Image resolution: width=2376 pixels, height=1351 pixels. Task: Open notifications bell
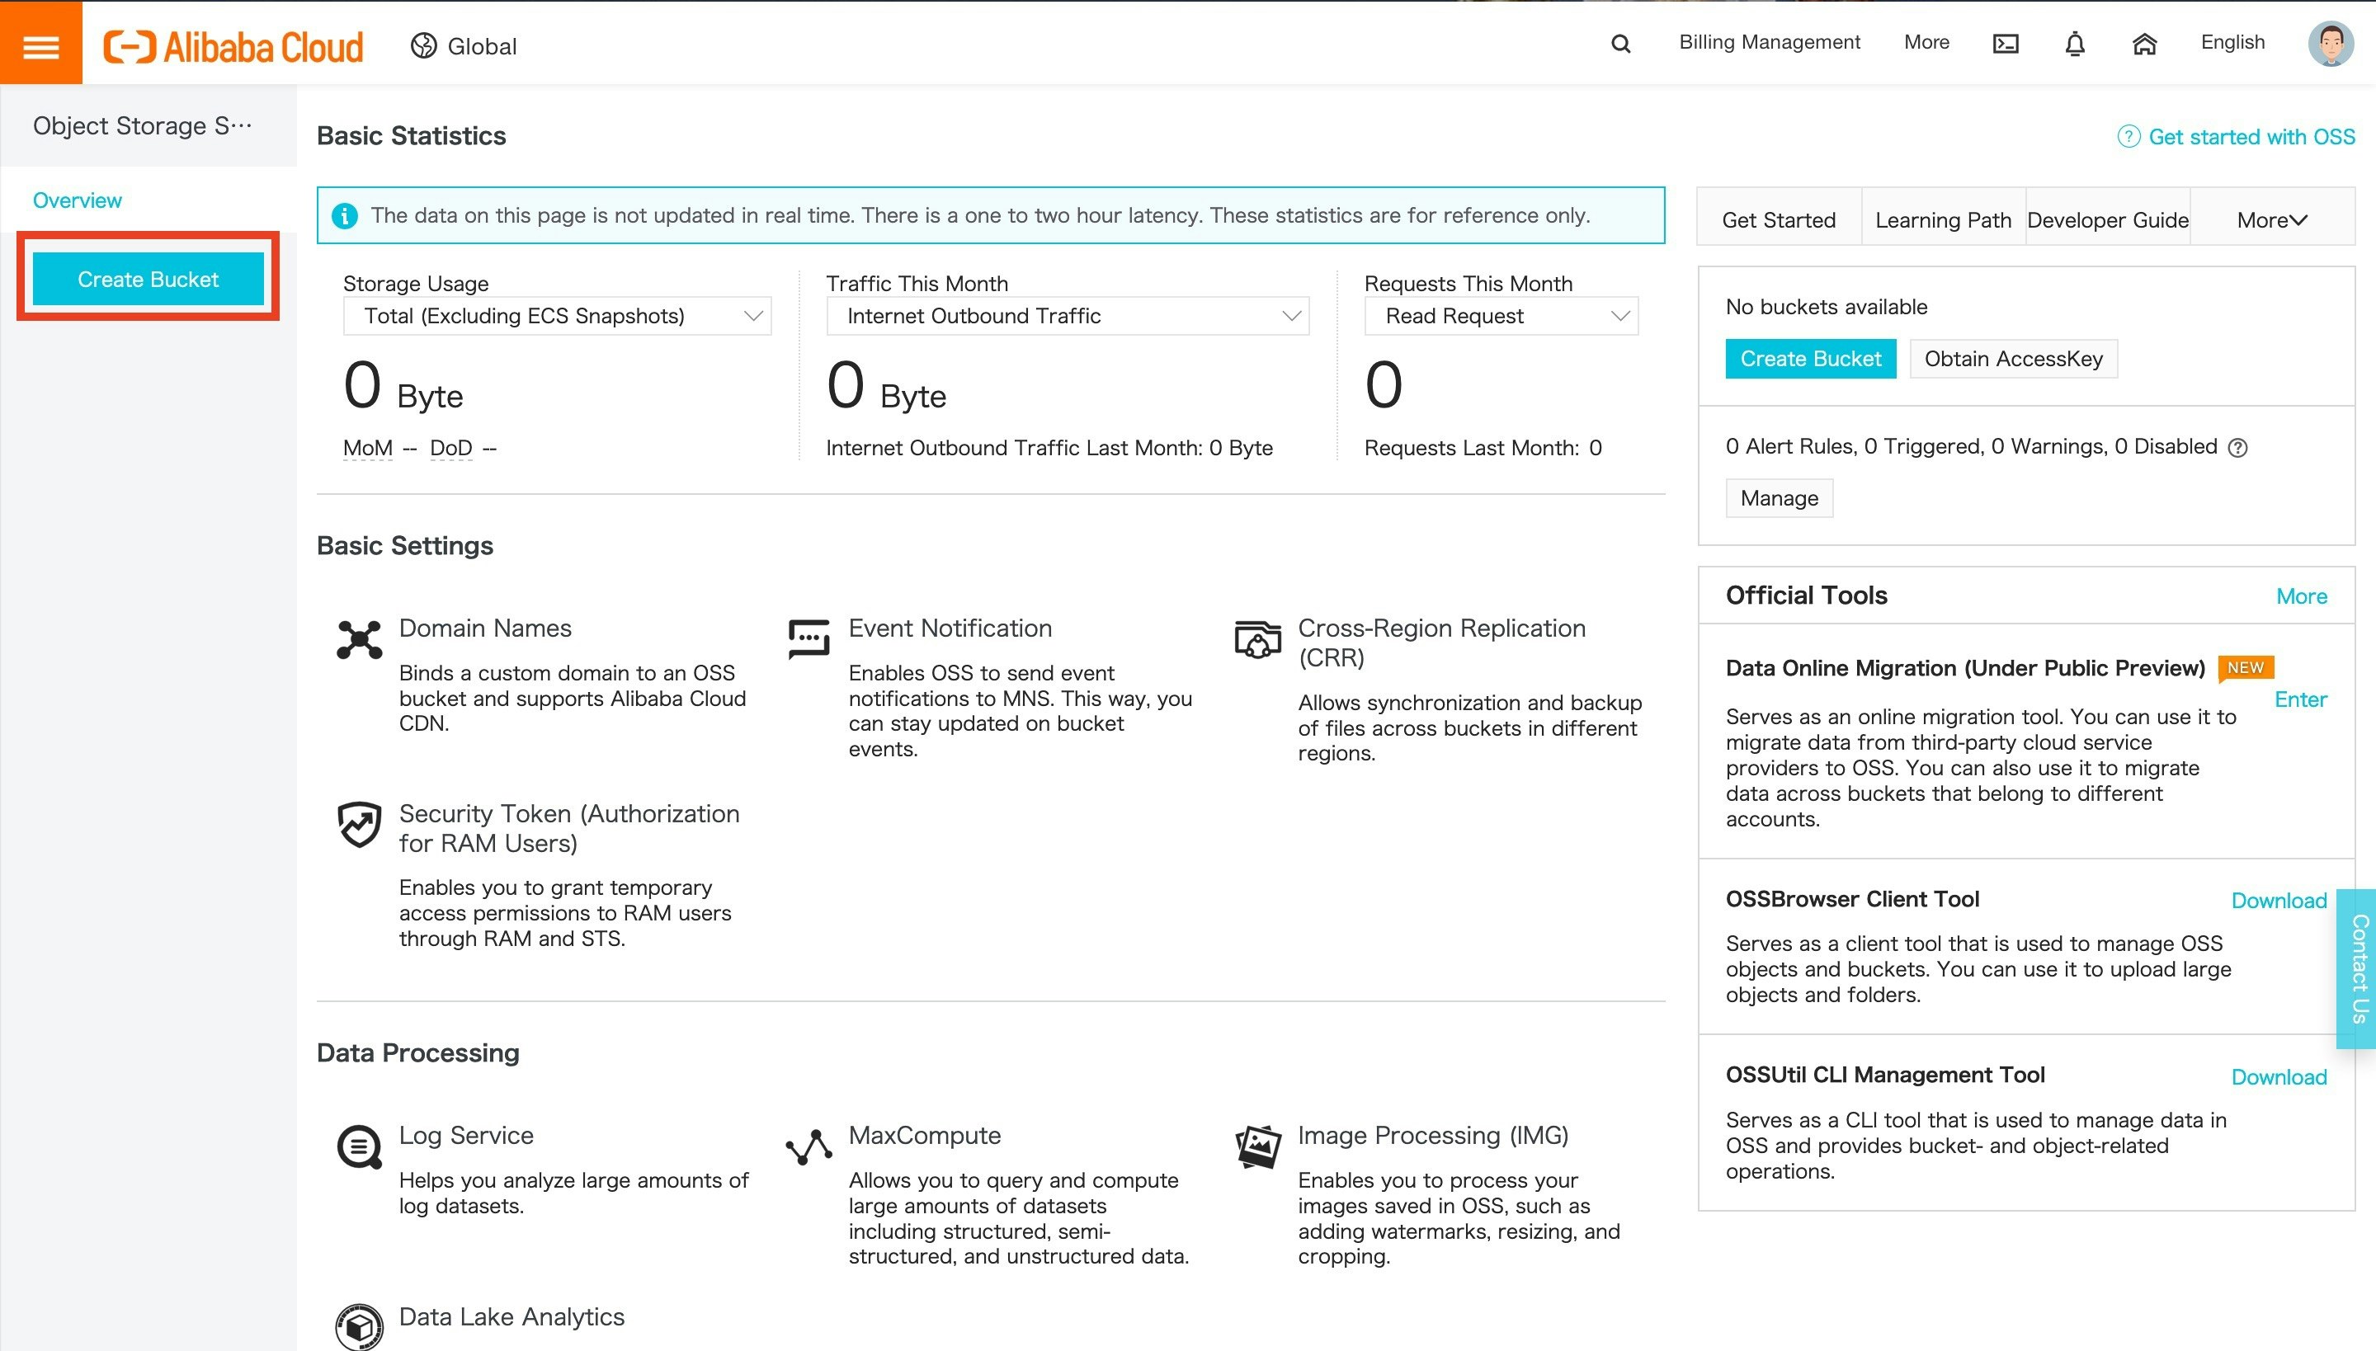pyautogui.click(x=2074, y=44)
